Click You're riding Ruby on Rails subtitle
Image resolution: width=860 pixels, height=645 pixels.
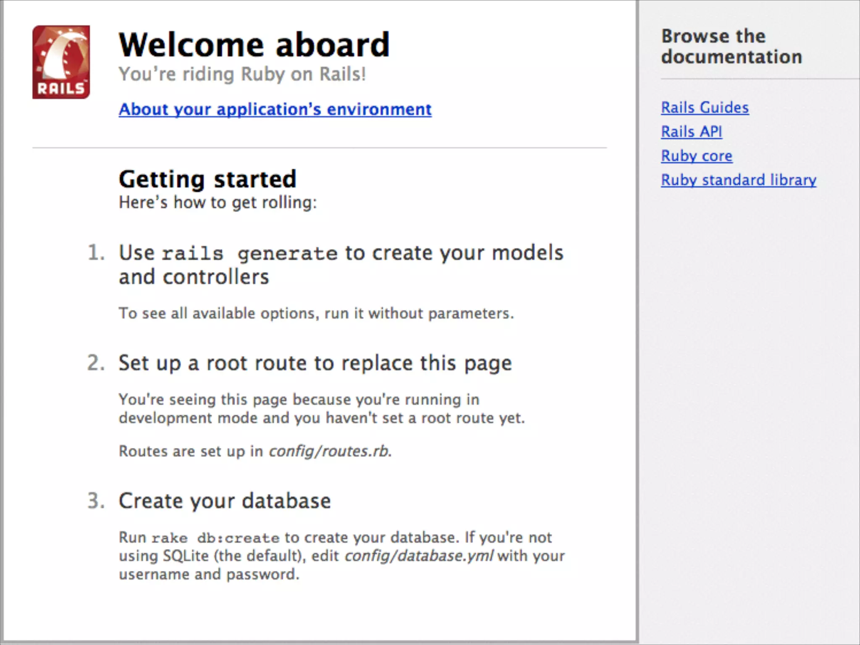pos(242,74)
